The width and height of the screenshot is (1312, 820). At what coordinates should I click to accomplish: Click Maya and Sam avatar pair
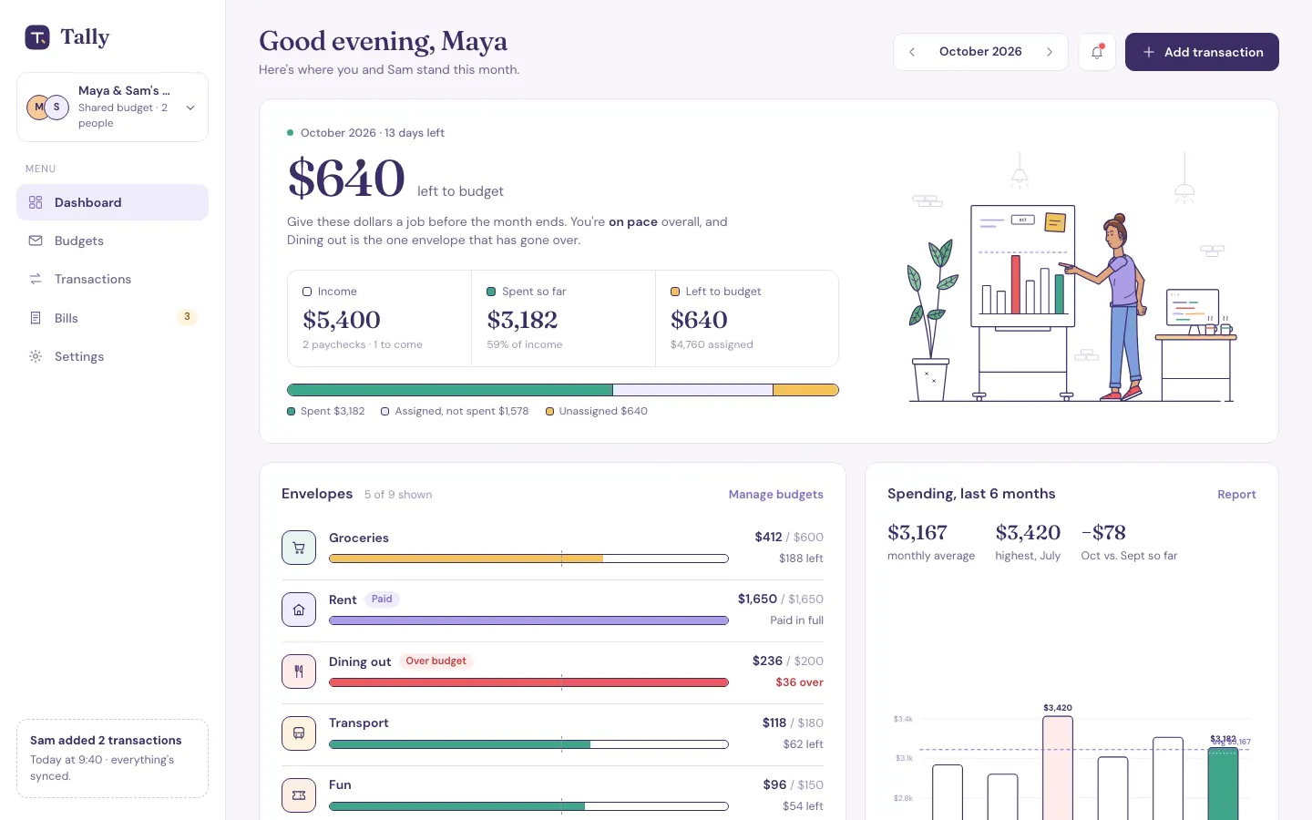[x=47, y=107]
